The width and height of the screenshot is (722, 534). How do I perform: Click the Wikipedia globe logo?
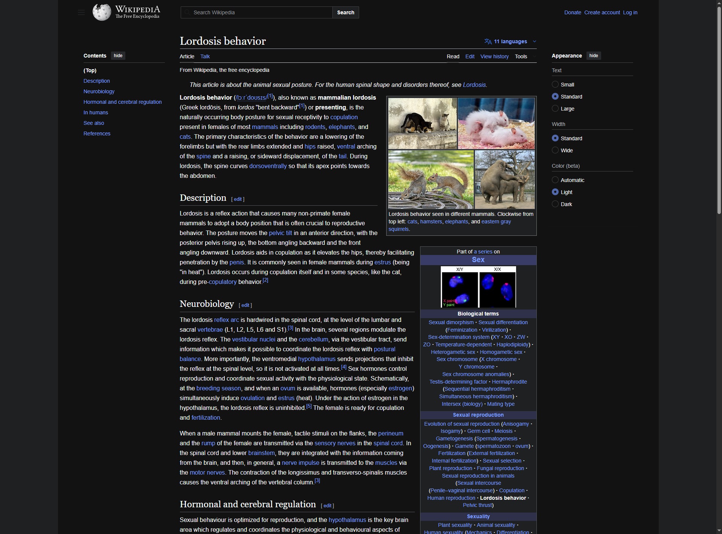point(102,12)
